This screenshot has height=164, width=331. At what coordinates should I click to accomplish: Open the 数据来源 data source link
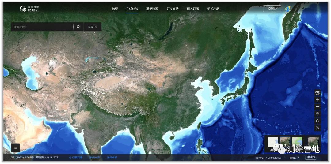click(x=94, y=158)
